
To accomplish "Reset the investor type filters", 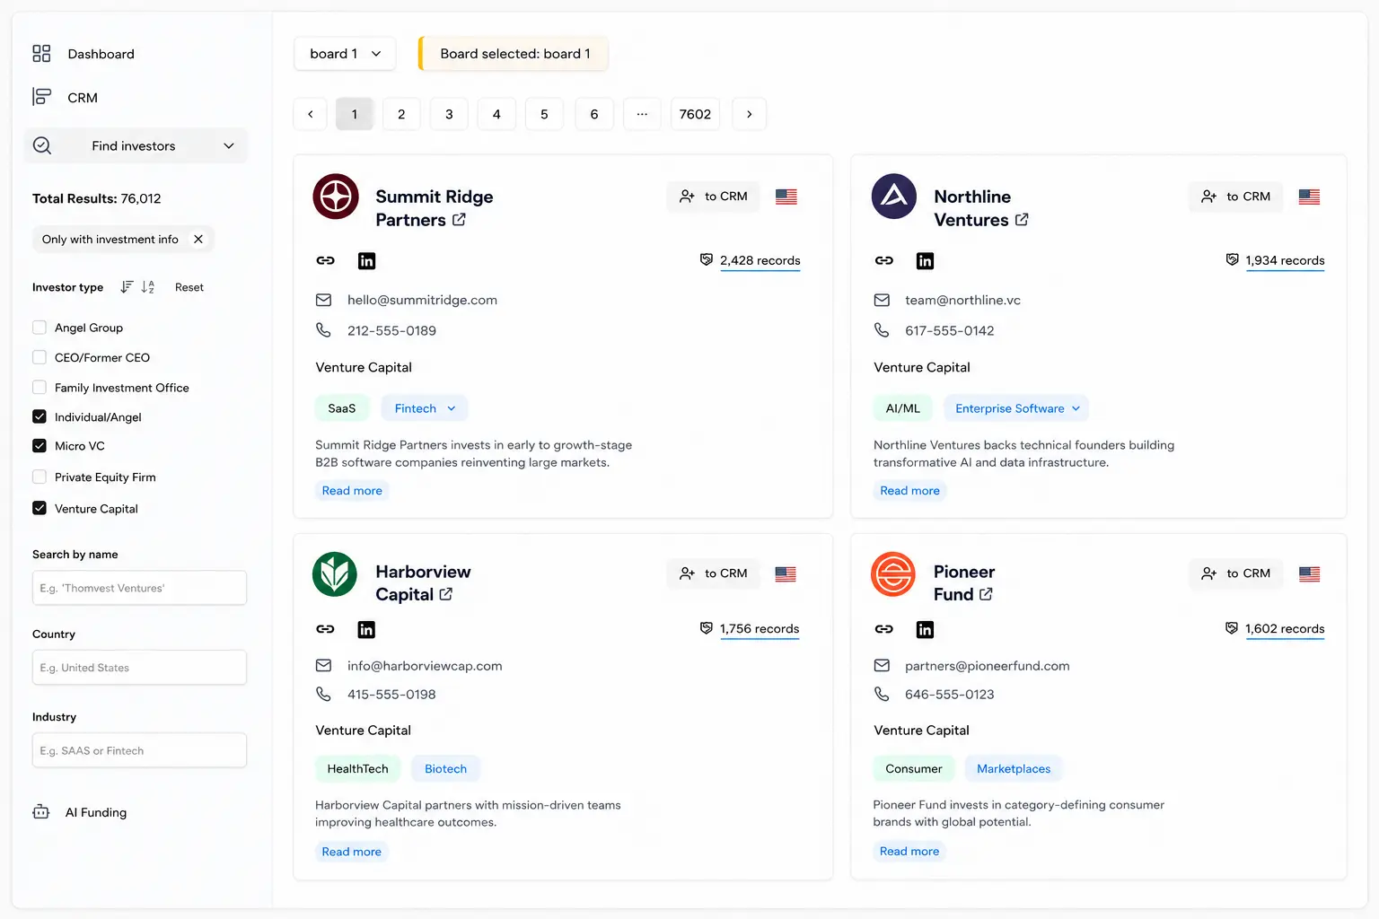I will pos(189,287).
